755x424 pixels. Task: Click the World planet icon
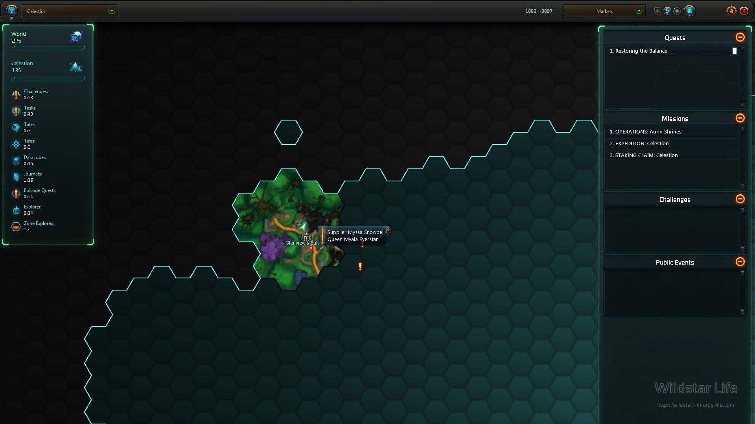coord(76,37)
